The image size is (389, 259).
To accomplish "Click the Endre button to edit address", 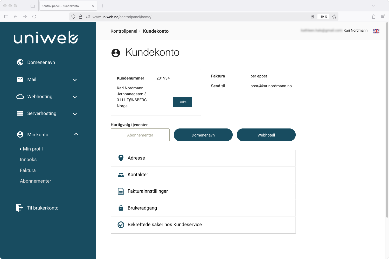I will click(x=182, y=102).
